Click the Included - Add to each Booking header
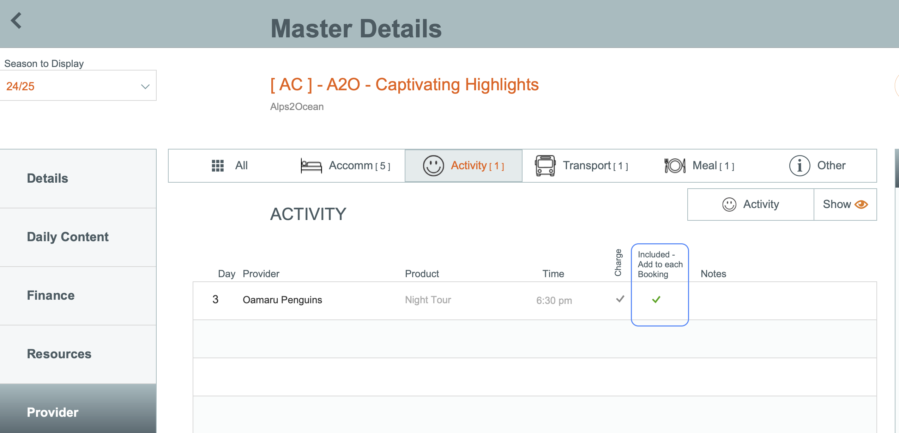The width and height of the screenshot is (899, 433). pos(660,264)
